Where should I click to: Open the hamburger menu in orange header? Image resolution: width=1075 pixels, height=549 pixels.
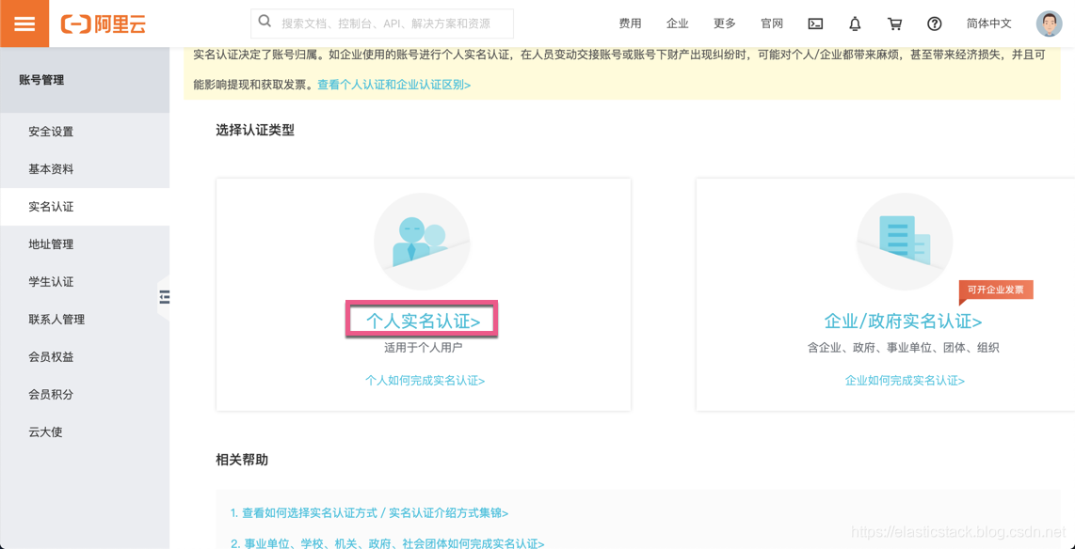click(x=24, y=24)
